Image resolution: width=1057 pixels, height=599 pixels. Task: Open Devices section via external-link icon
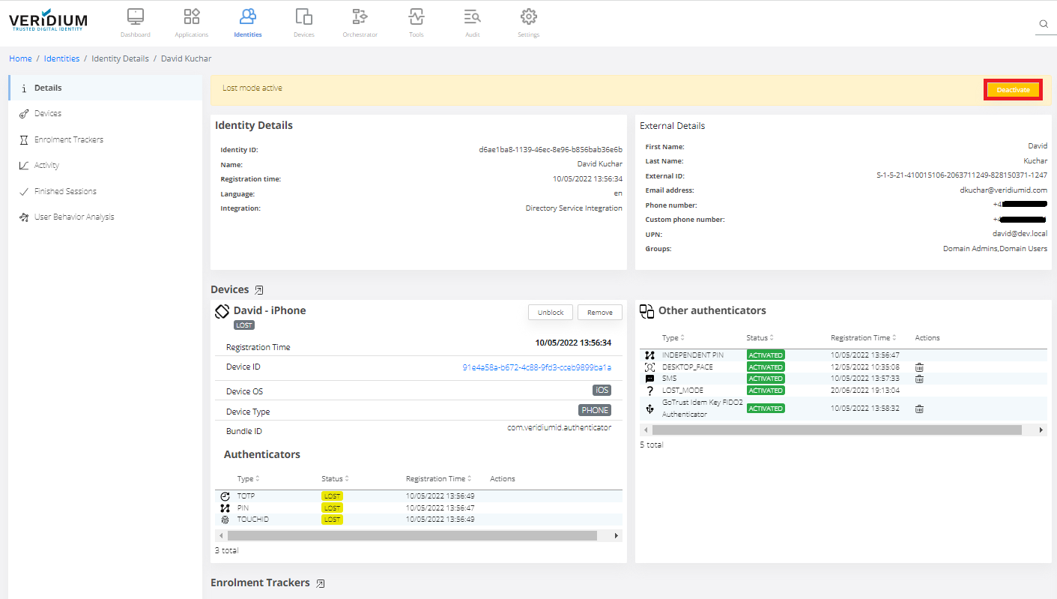(259, 290)
